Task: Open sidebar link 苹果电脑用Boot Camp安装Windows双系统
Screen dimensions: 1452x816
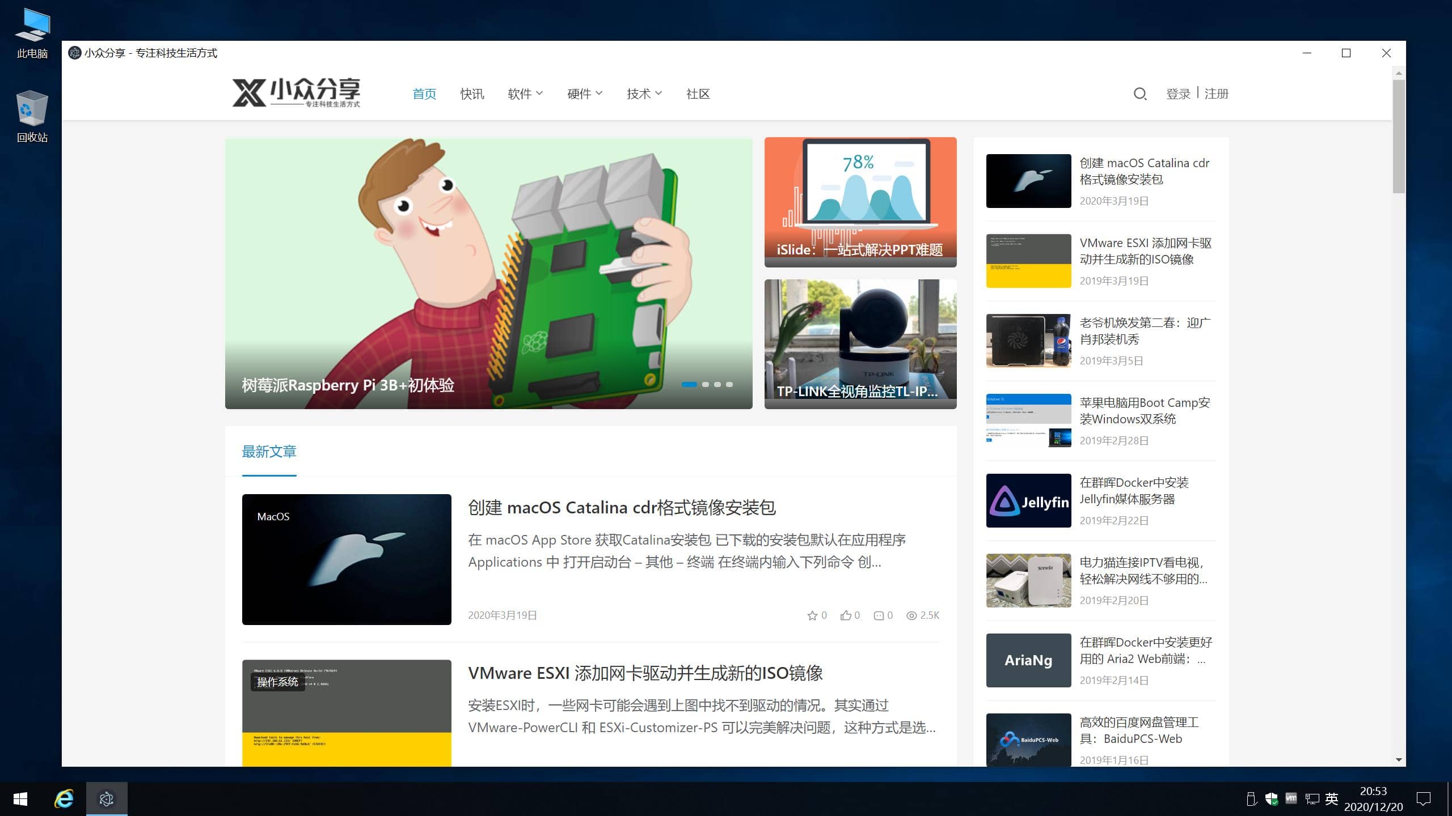Action: click(1145, 411)
